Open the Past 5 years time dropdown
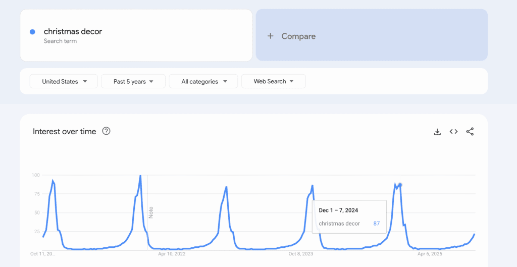 tap(133, 81)
